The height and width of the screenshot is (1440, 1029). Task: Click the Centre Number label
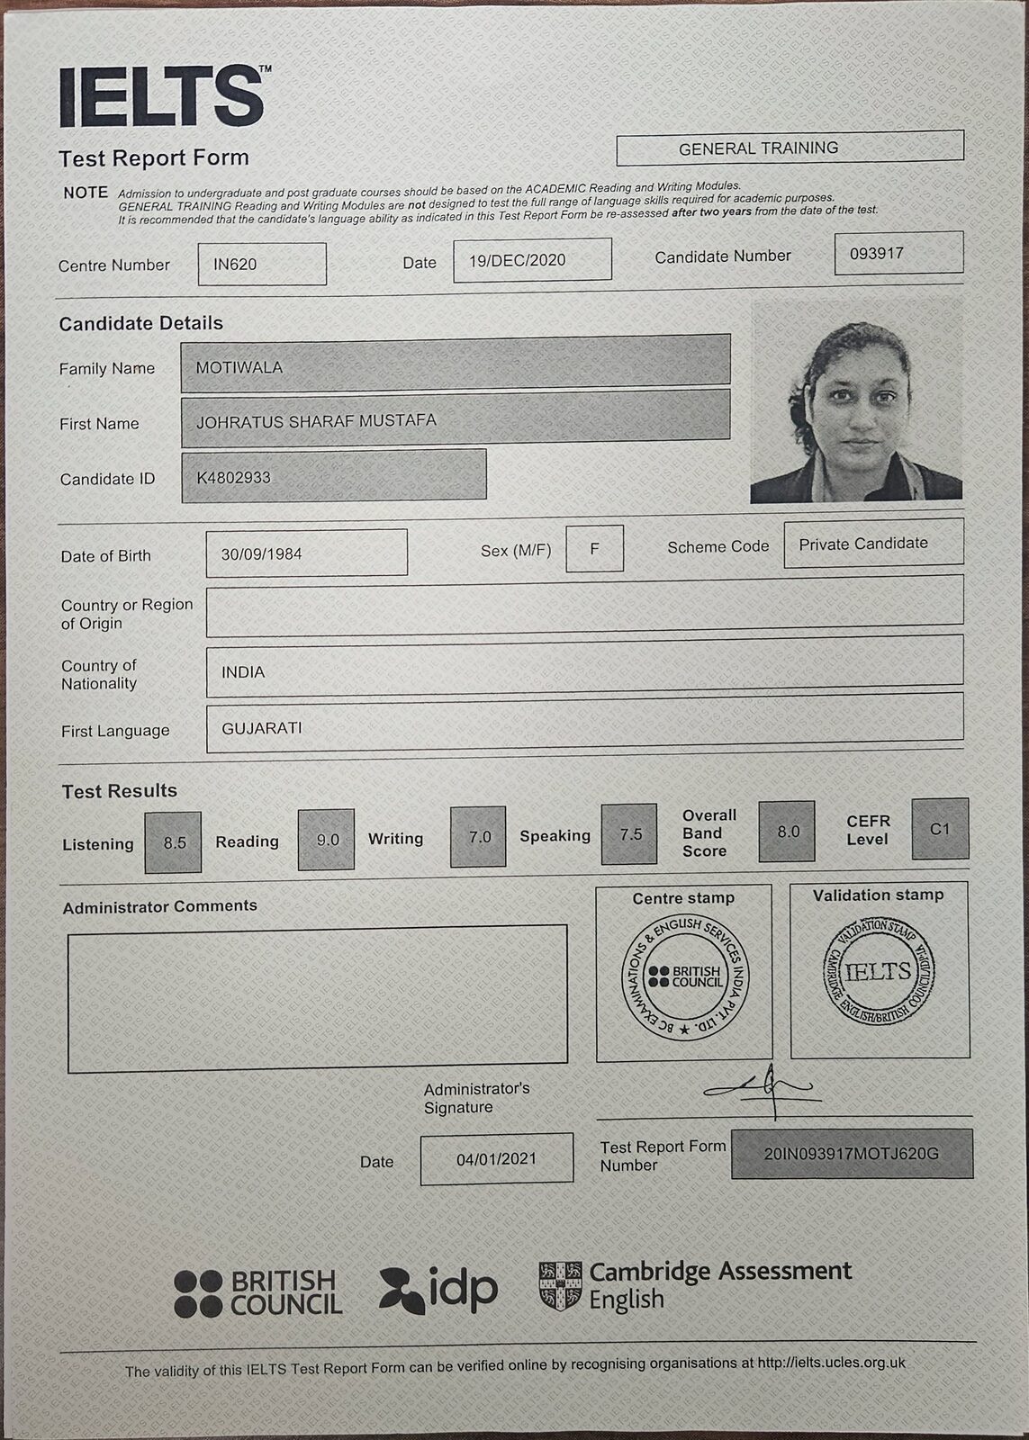[114, 265]
